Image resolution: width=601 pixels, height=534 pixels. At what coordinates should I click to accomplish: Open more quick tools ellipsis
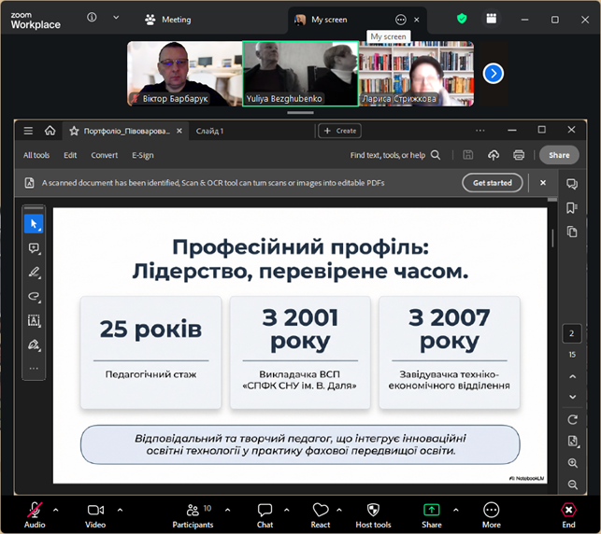[34, 368]
